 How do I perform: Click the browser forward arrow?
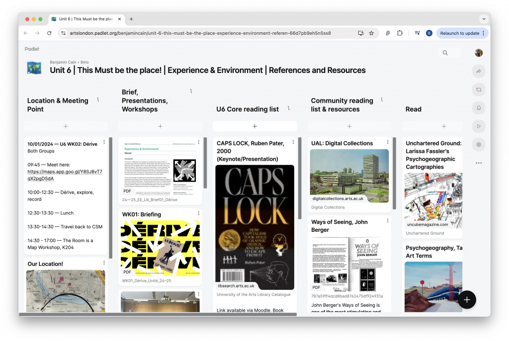point(37,33)
